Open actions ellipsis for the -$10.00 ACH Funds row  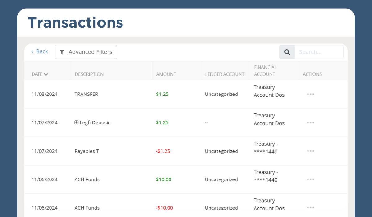click(310, 208)
